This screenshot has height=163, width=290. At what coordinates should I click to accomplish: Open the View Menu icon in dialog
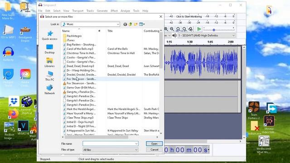(142, 24)
